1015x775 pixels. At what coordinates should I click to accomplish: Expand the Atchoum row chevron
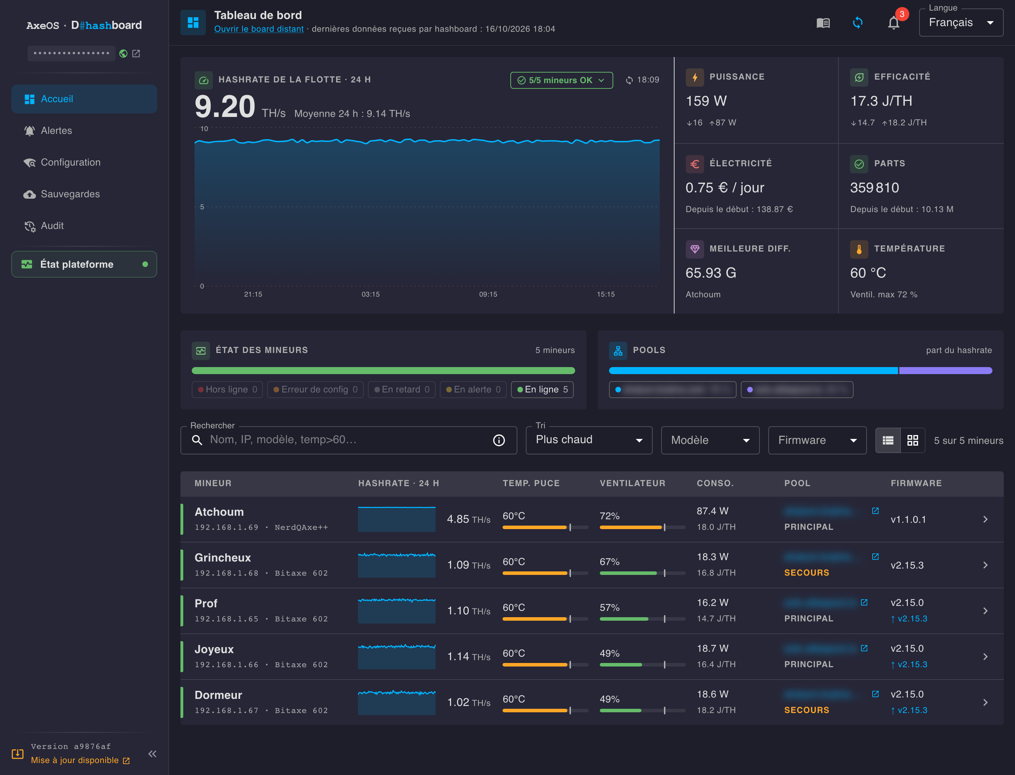pos(985,520)
